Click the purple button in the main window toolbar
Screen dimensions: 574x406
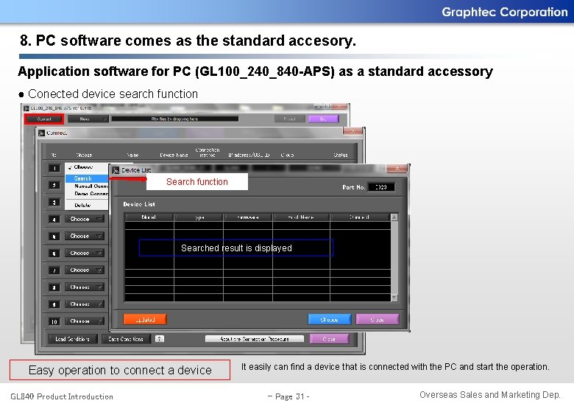pyautogui.click(x=323, y=119)
